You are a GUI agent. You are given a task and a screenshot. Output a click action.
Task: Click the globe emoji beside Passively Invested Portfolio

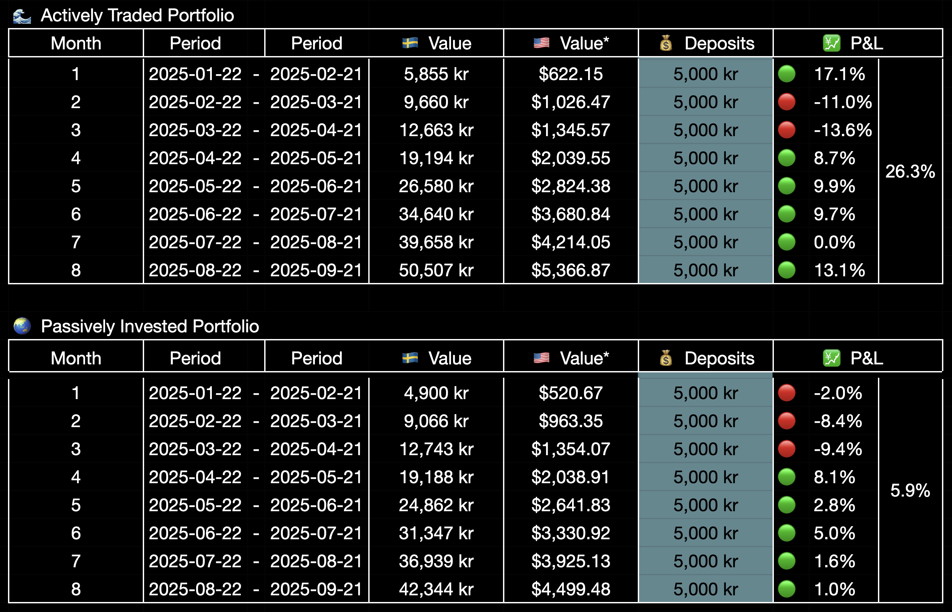coord(22,326)
